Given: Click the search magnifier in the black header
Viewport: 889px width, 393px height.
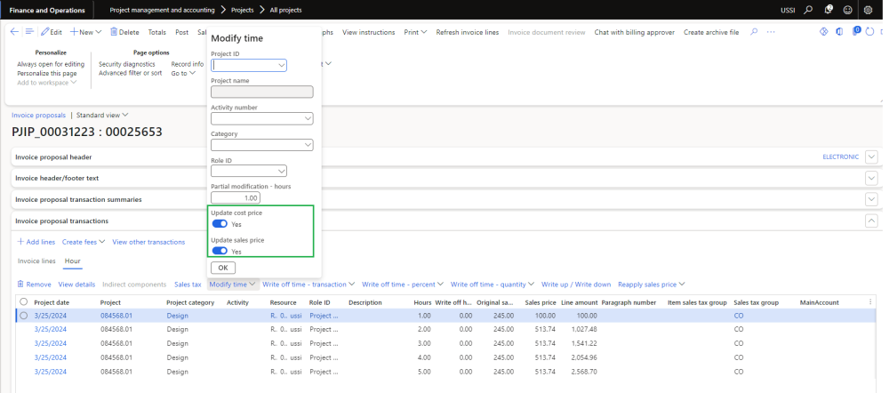Looking at the screenshot, I should (x=807, y=10).
